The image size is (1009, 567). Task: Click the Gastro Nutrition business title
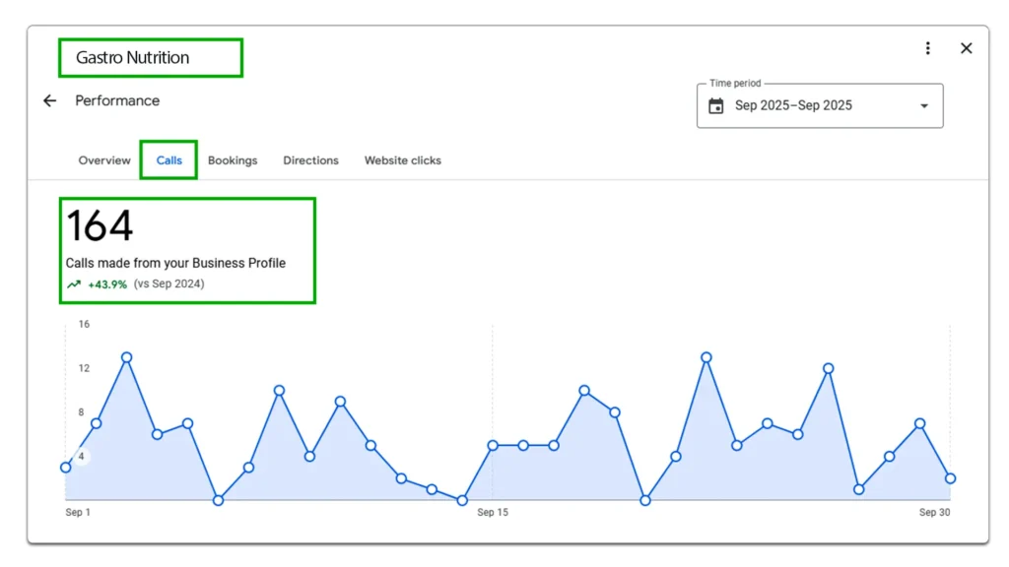coord(132,58)
